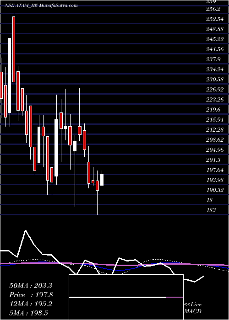The width and height of the screenshot is (229, 320).
Task: Click the 237.9 price level label
Action: pos(214,59)
